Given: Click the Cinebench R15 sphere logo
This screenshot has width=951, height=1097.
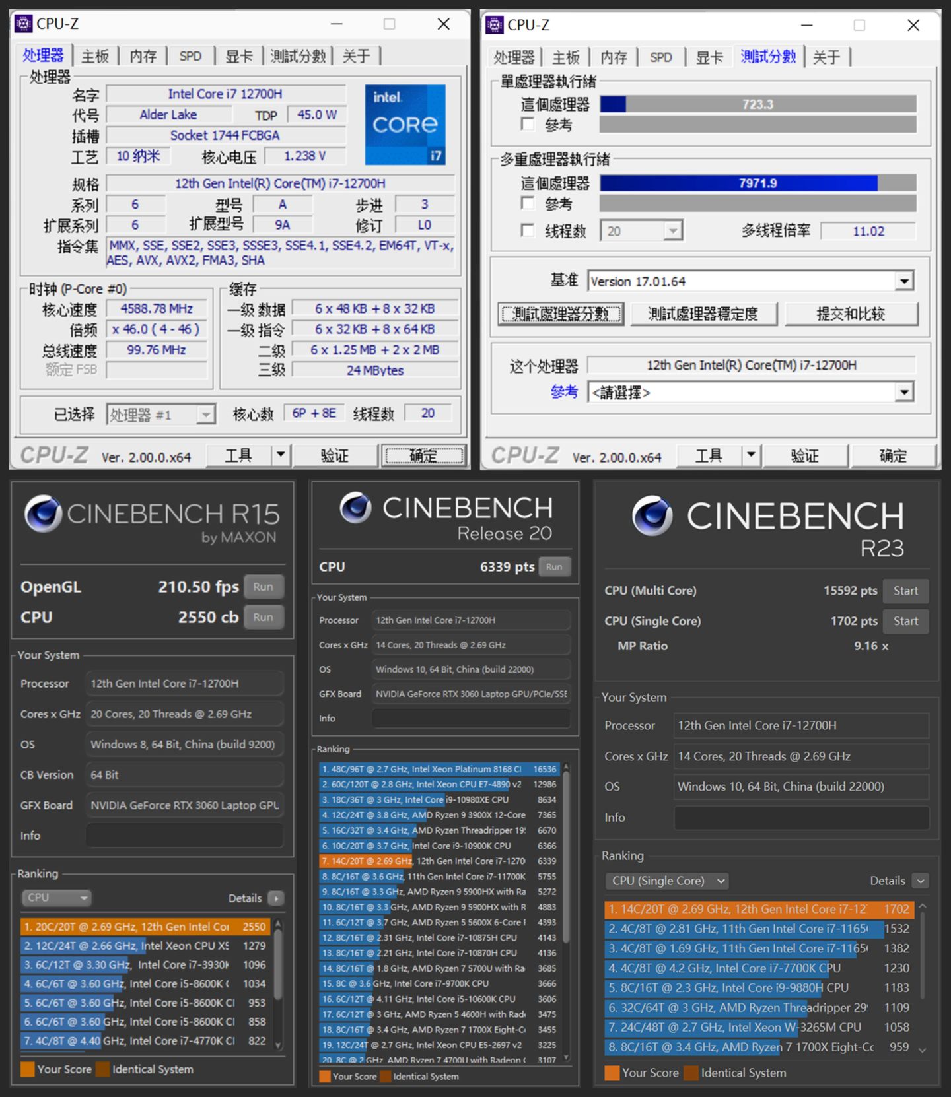Looking at the screenshot, I should (x=43, y=514).
